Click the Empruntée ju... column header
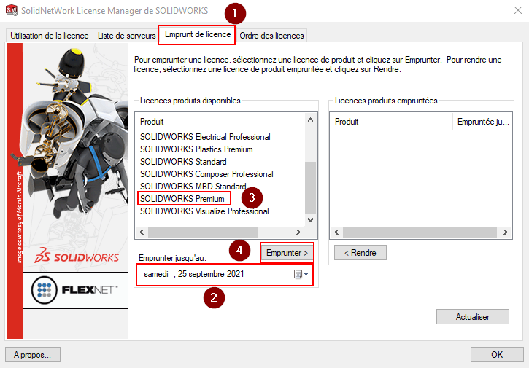Viewport: 529px width, 368px height. [x=482, y=122]
